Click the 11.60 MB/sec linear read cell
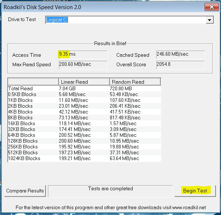This screenshot has height=215, width=221. point(73,100)
